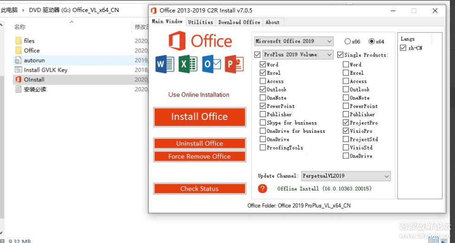Click the red question mark help icon
Screen dimensions: 455x243
coord(262,189)
